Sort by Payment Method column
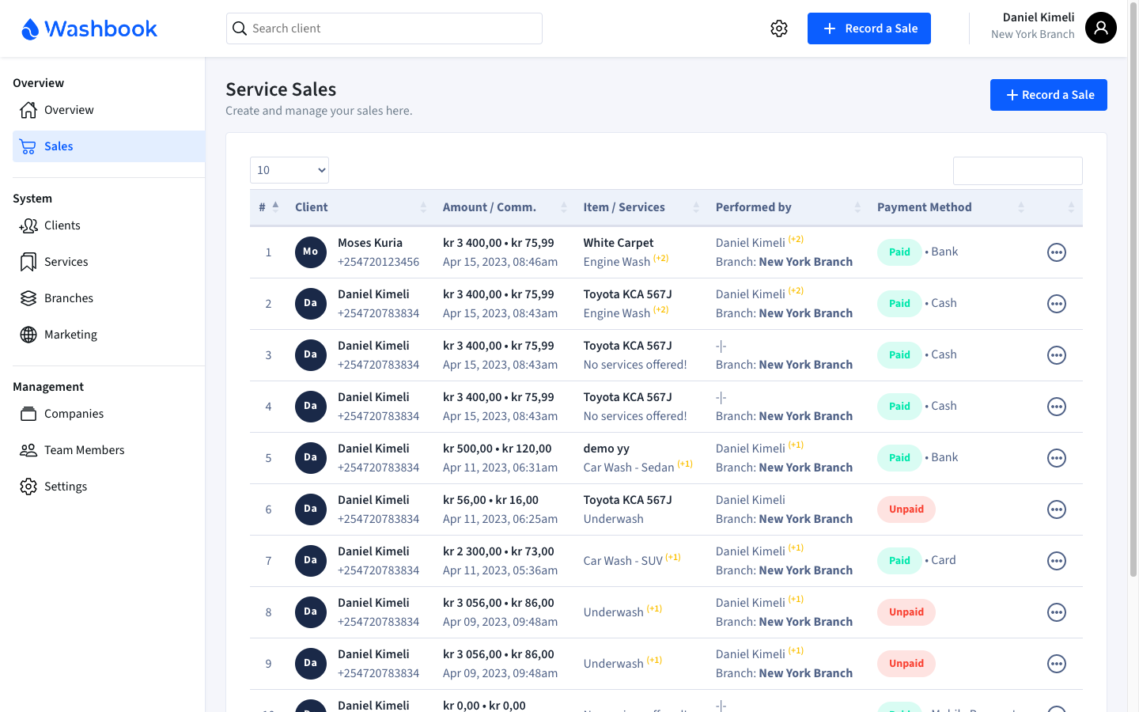The width and height of the screenshot is (1139, 712). [x=950, y=207]
